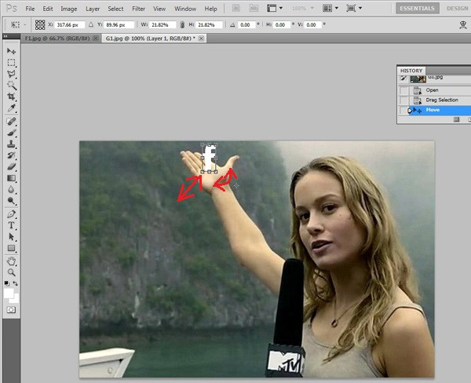
Task: Select the Gradient tool
Action: 11,178
